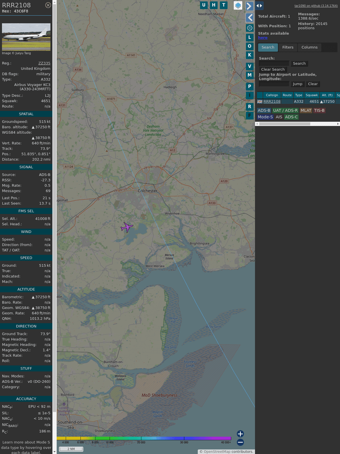Toggle ADS-C source legend
The image size is (340, 454).
click(x=291, y=117)
